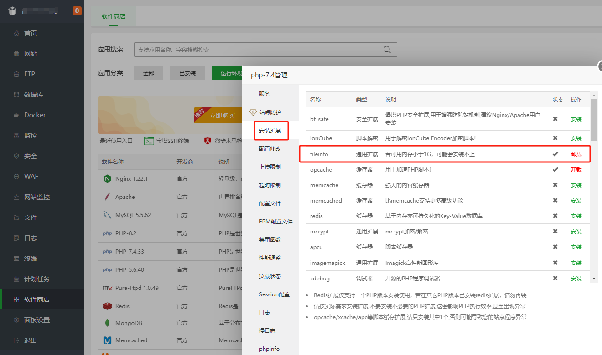Viewport: 602px width, 355px height.
Task: Open the FPM配置文件 tab
Action: point(276,222)
